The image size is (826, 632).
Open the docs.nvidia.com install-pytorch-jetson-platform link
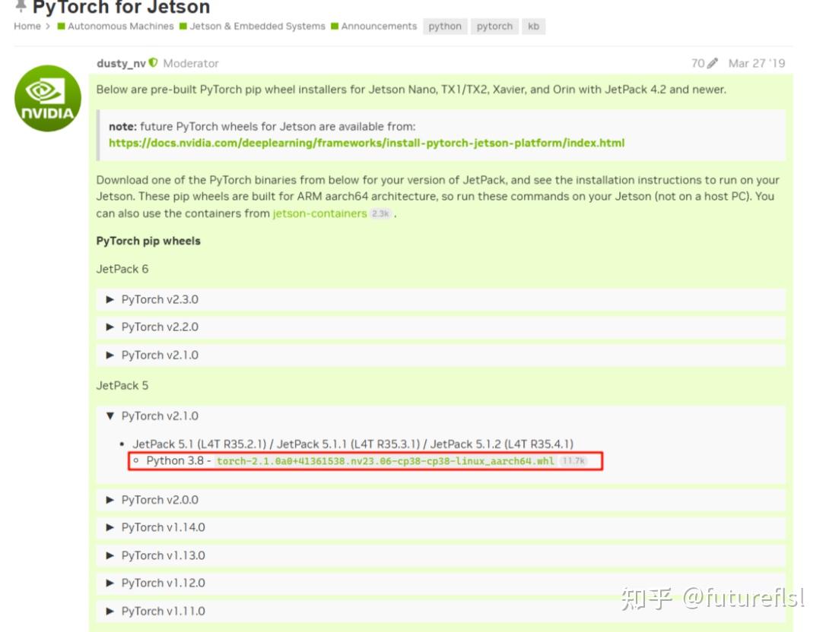366,143
